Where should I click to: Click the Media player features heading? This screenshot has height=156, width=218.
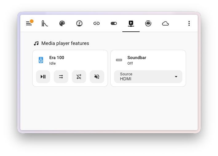pos(65,43)
